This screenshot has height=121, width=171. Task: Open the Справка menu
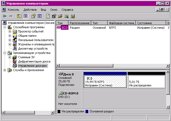67,10
